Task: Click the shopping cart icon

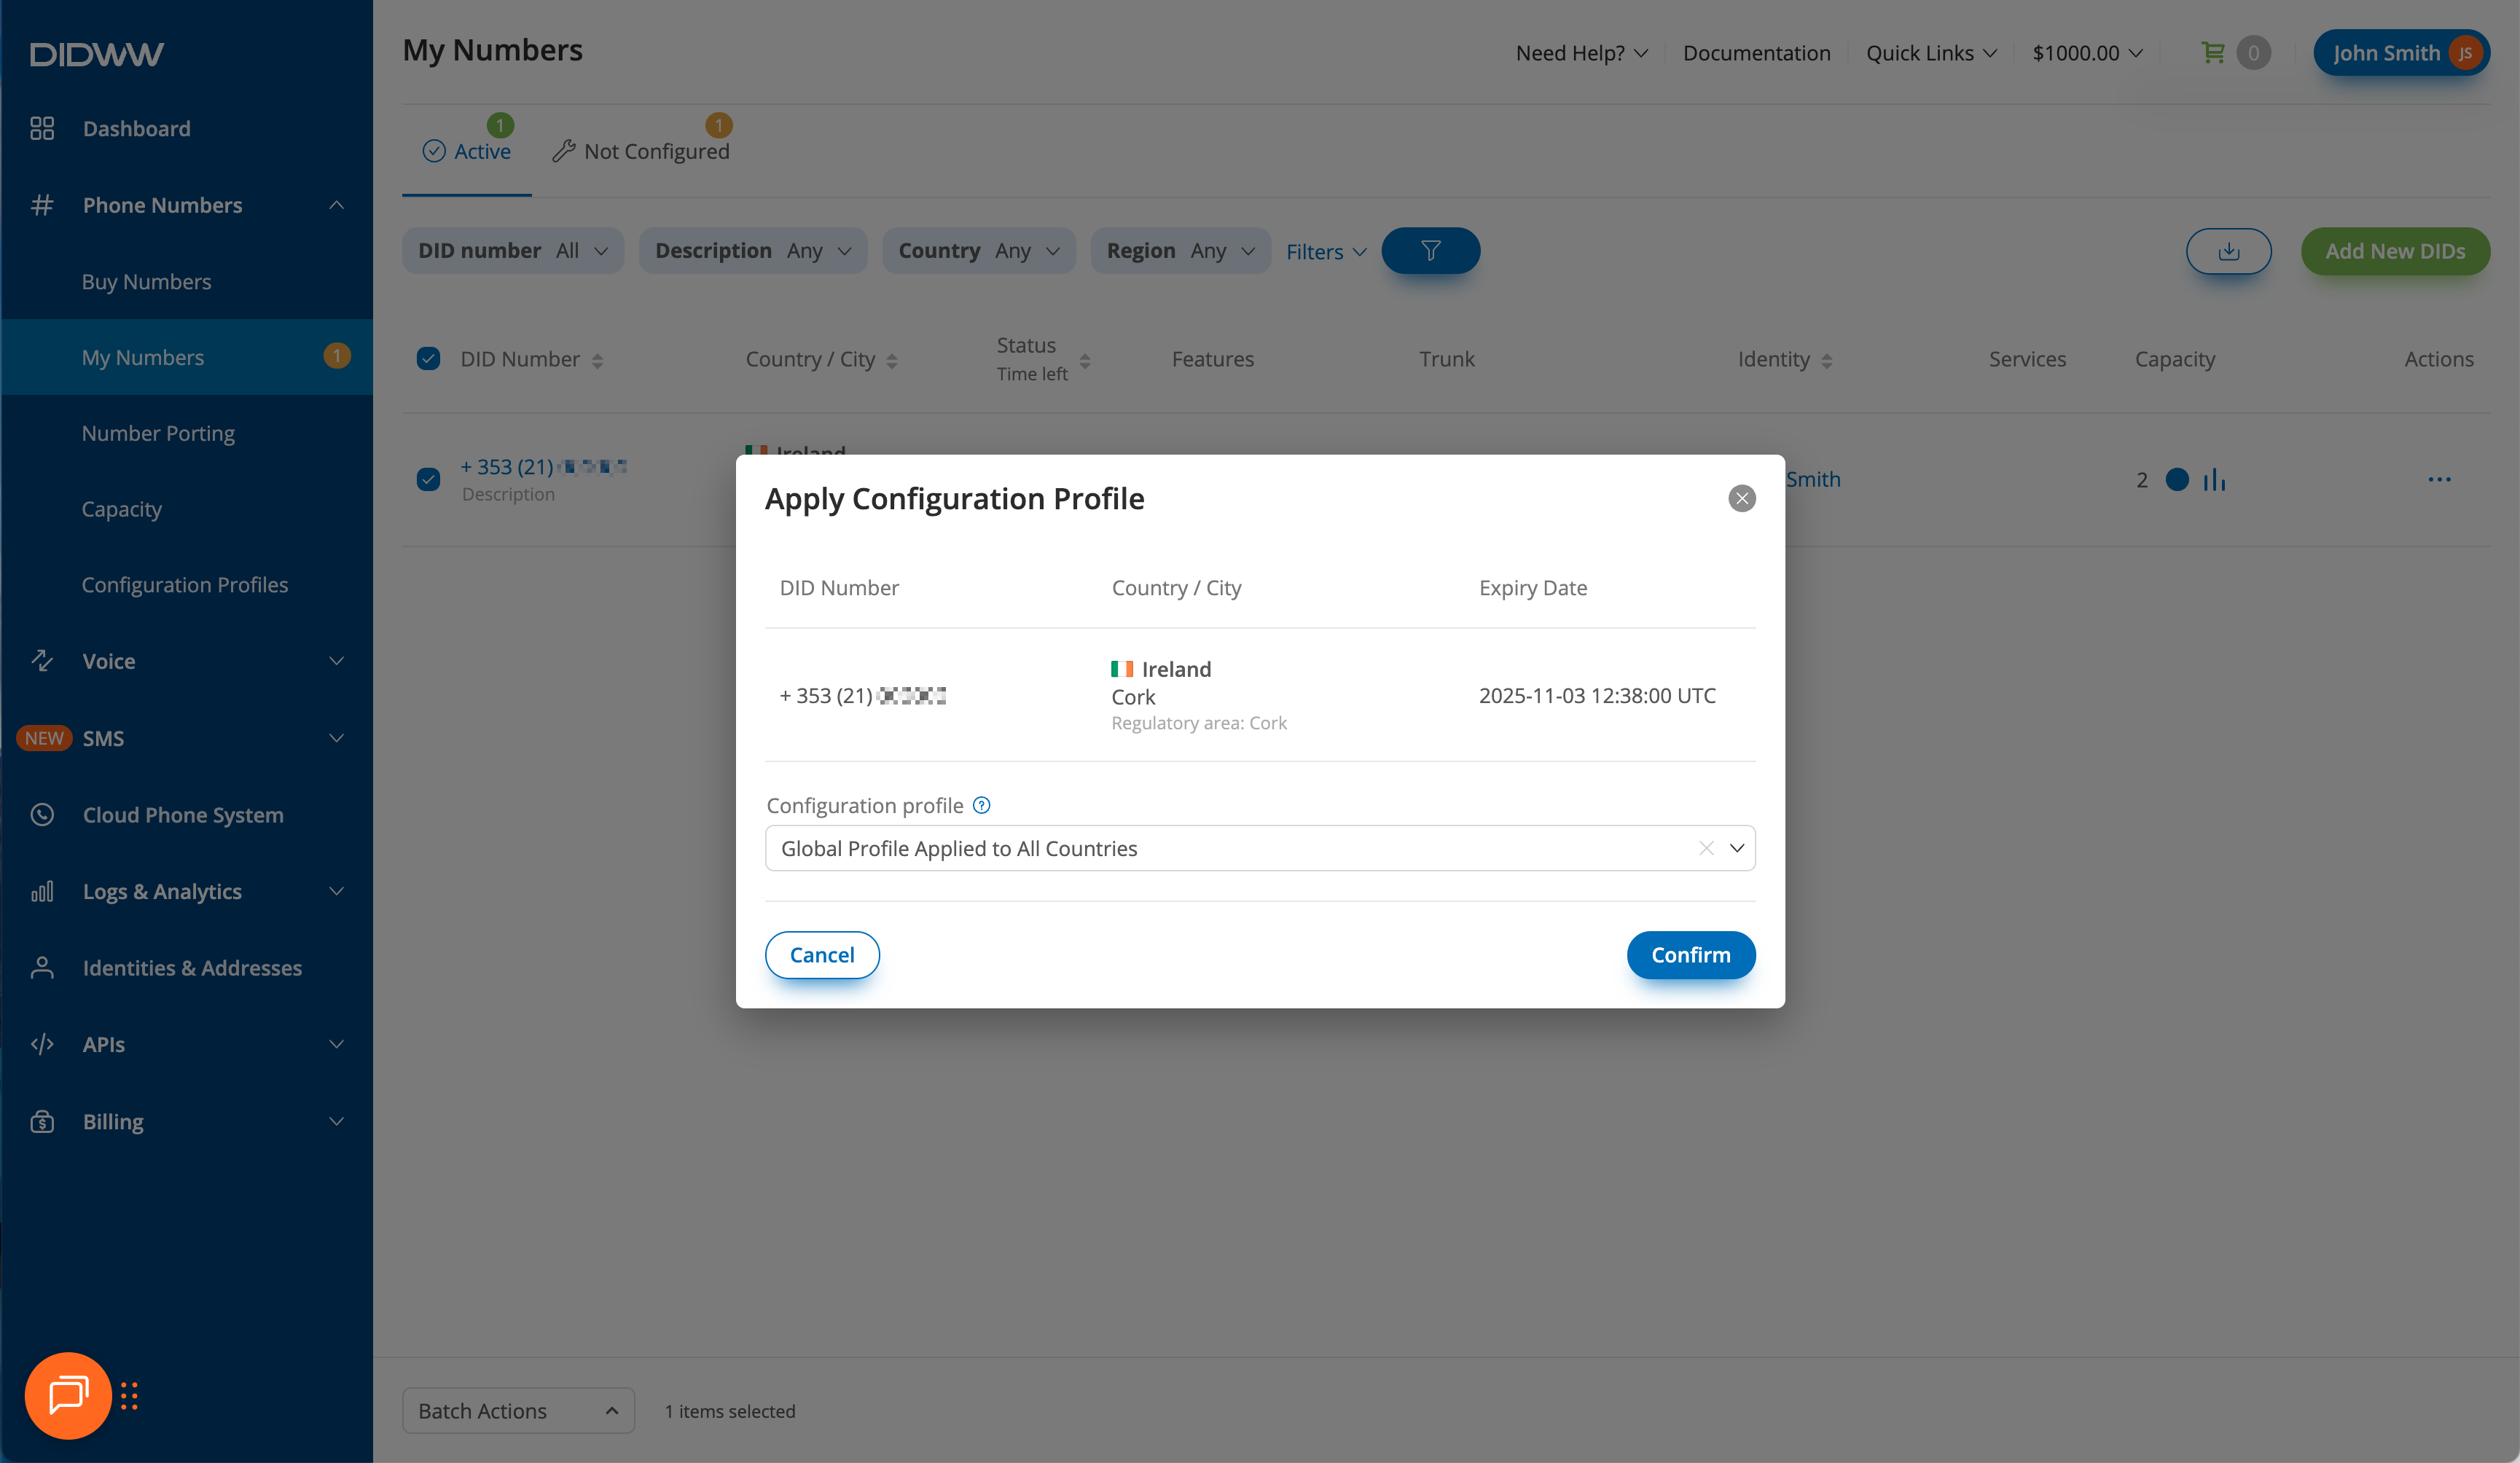Action: pyautogui.click(x=2213, y=53)
